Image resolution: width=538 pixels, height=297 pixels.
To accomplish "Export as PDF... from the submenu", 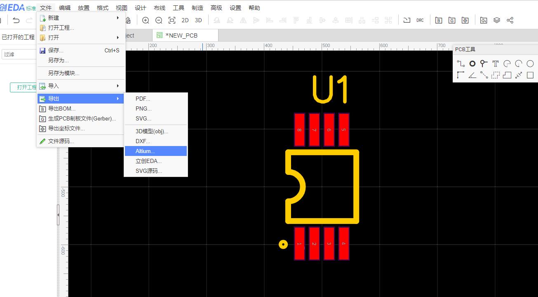I will tap(156, 99).
